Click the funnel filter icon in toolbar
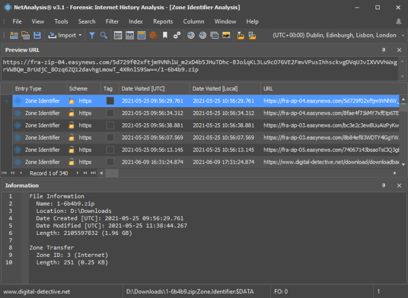The height and width of the screenshot is (298, 408). pos(92,35)
